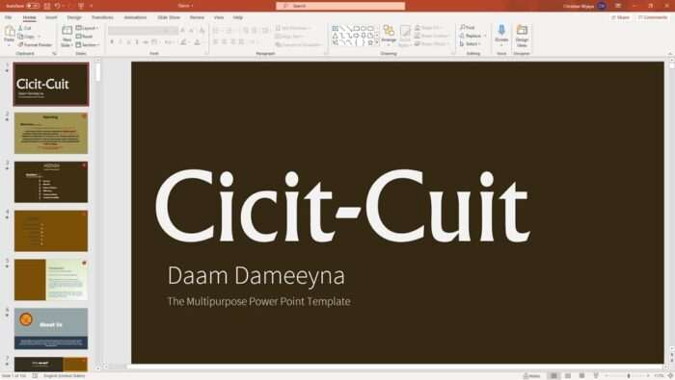The height and width of the screenshot is (380, 675).
Task: Open the font name combo box
Action: pos(136,31)
